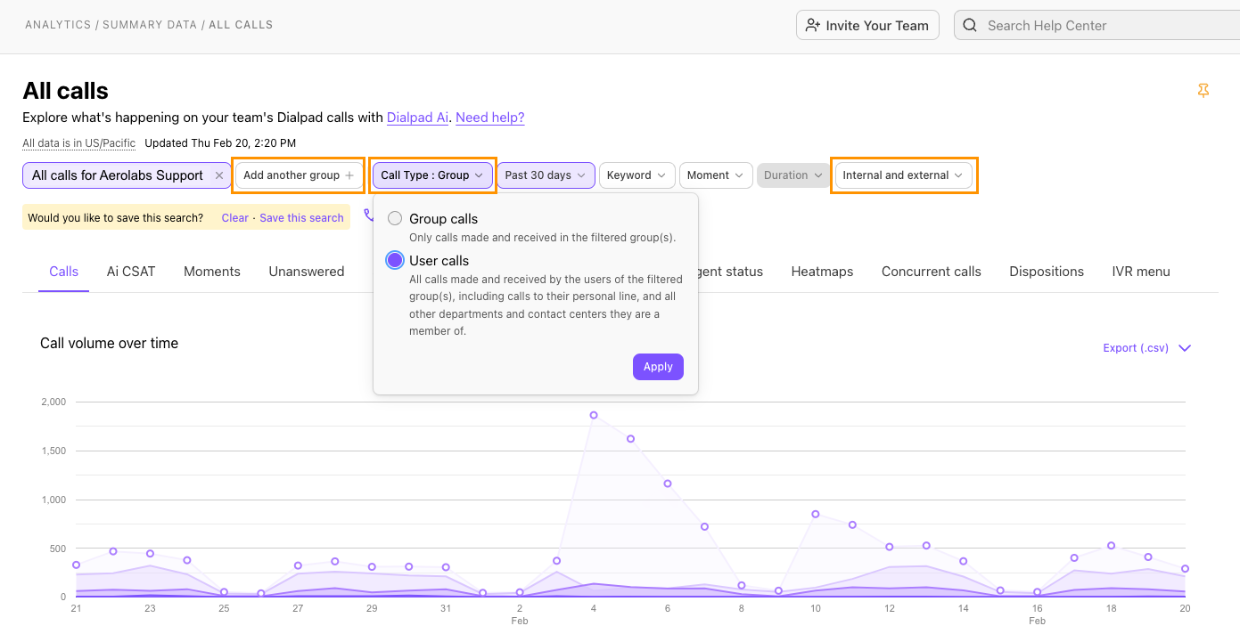The height and width of the screenshot is (634, 1240).
Task: Click Add another group button
Action: [x=299, y=175]
